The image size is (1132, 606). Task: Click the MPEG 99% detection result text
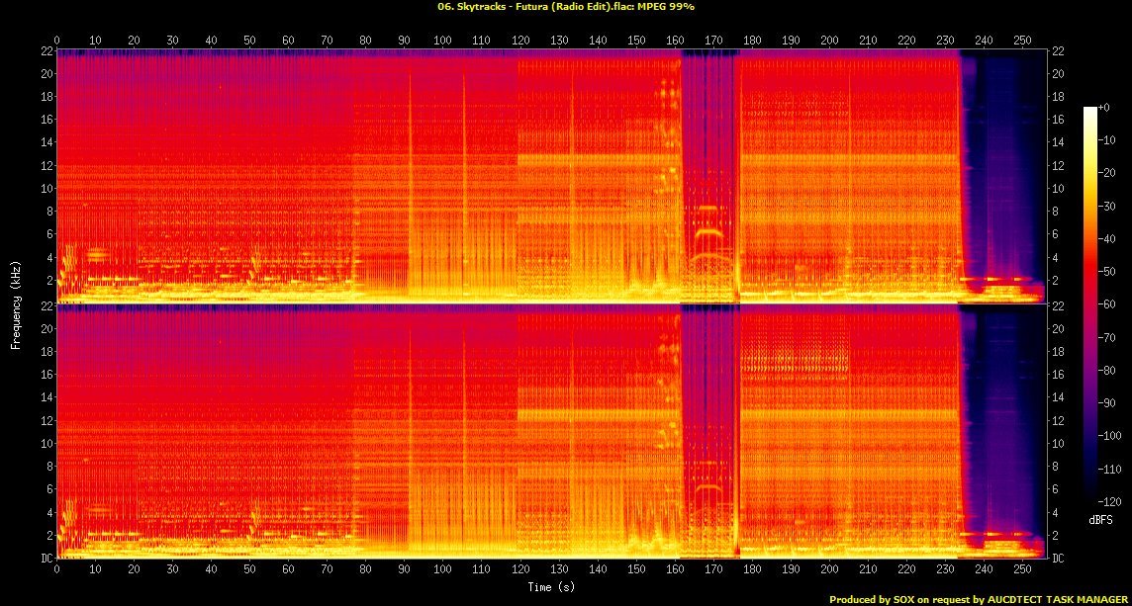(666, 6)
